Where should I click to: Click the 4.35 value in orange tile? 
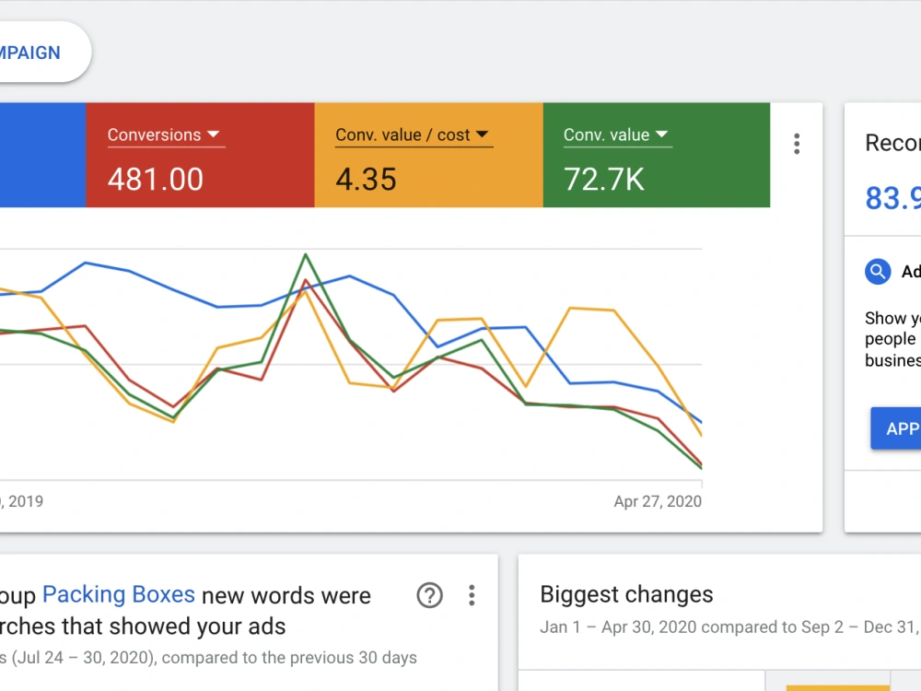coord(366,180)
